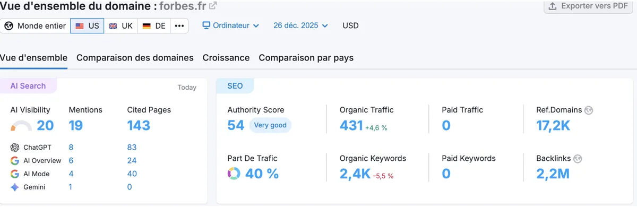Click the globe icon next to Backlinks

point(578,159)
